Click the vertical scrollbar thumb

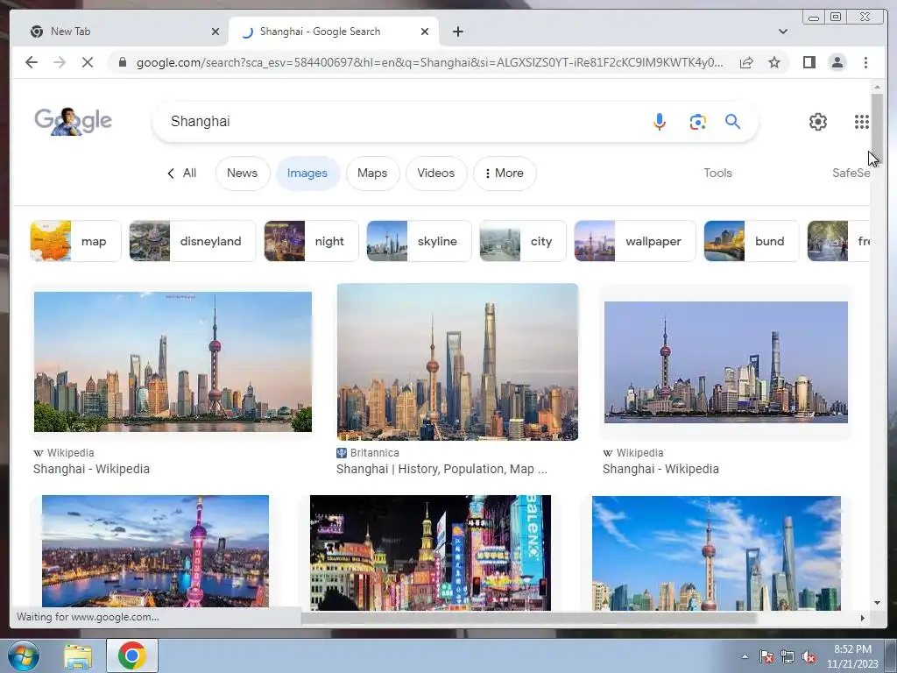coord(877,128)
